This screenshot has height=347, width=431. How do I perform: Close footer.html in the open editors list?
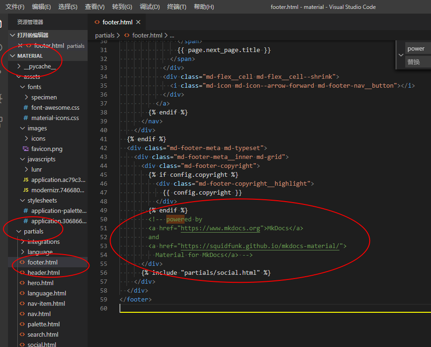point(20,45)
